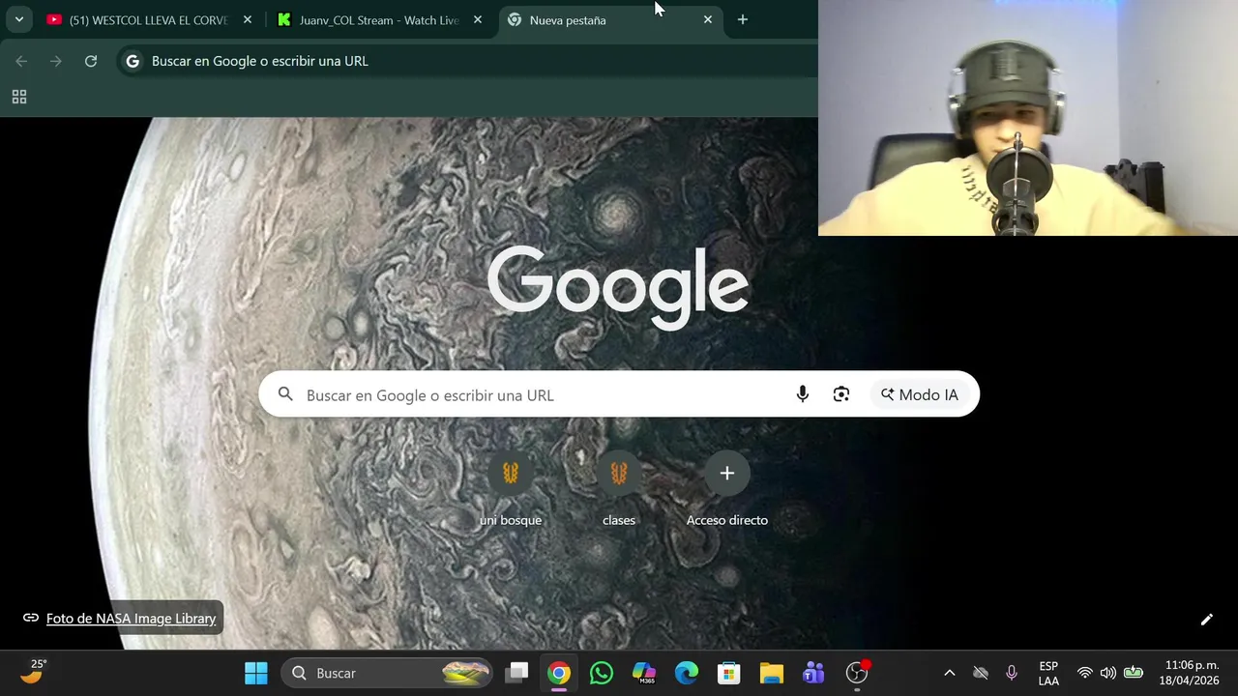The image size is (1238, 696).
Task: Open File Explorer from the taskbar
Action: click(772, 673)
